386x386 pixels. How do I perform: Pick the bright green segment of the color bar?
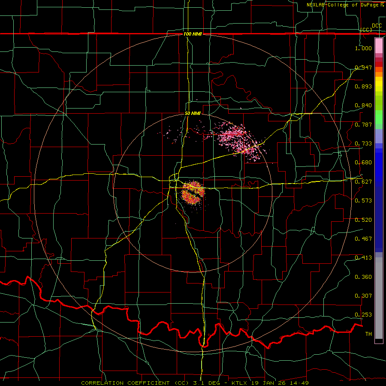[x=379, y=117]
